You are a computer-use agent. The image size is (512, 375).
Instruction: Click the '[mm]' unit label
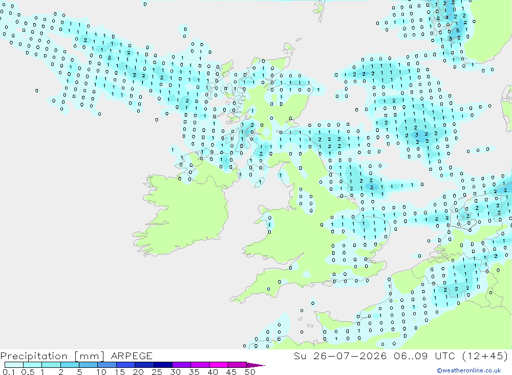[x=89, y=356]
